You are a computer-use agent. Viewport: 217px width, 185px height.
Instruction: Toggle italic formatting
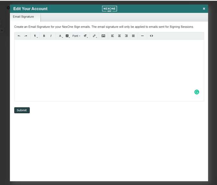pos(51,36)
